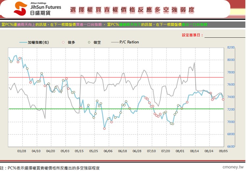Image resolution: width=246 pixels, height=171 pixels.
Task: Click the 05/25 date axis label
Action: [94, 151]
